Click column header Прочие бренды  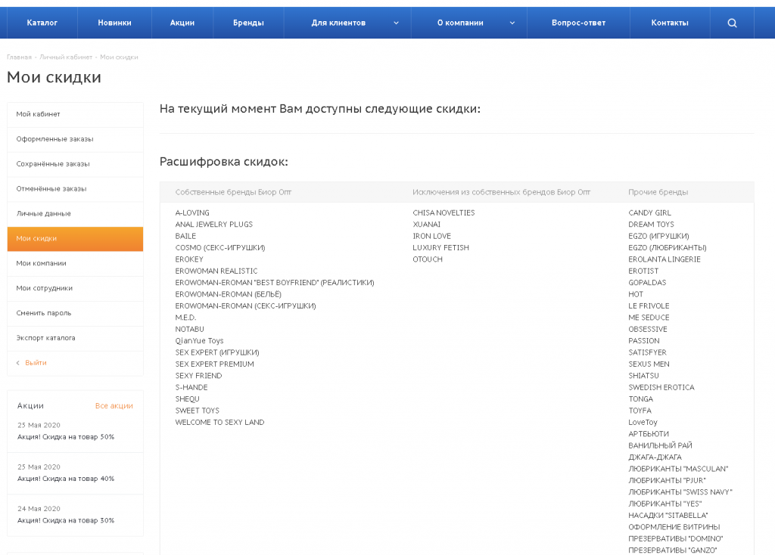(x=658, y=193)
